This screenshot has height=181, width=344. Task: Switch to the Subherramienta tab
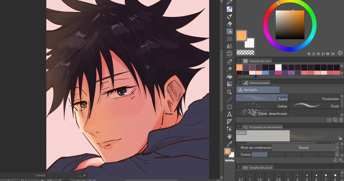tap(256, 83)
